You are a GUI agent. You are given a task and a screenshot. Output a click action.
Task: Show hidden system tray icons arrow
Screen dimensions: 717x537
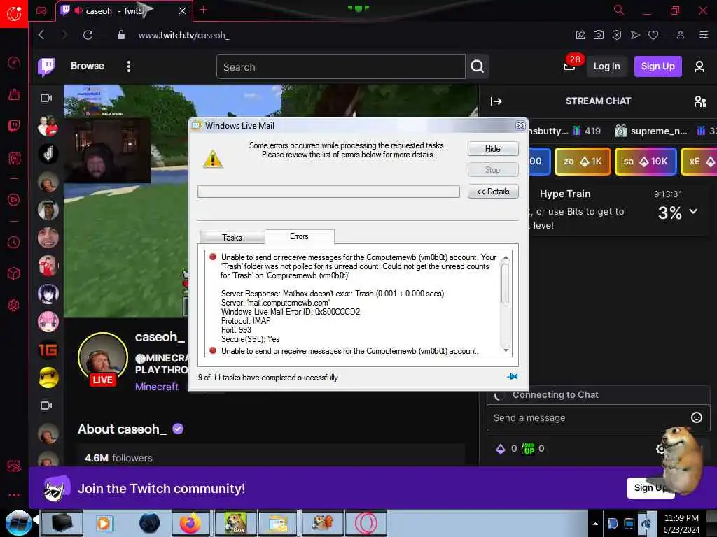[x=595, y=524]
